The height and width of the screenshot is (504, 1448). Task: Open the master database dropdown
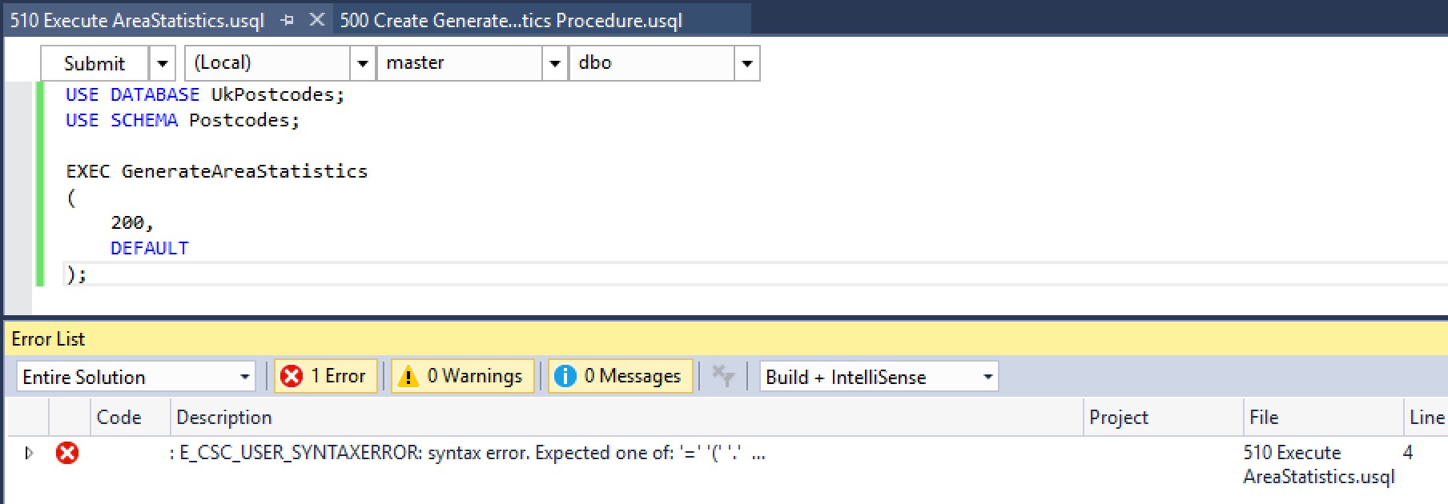pos(554,63)
